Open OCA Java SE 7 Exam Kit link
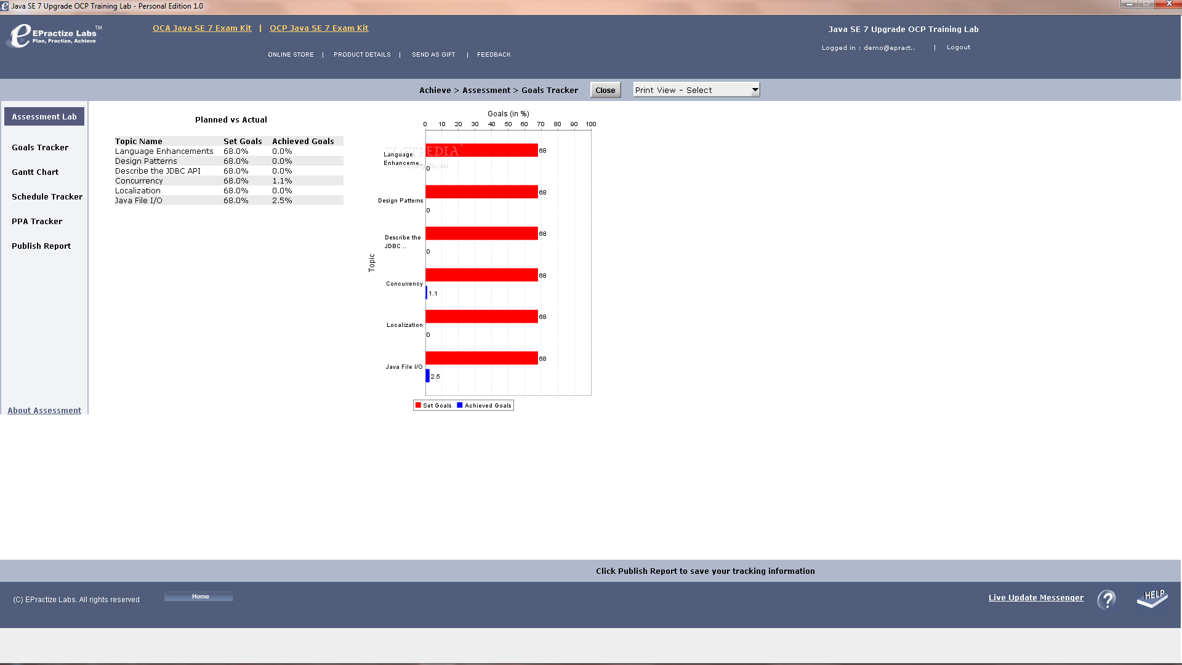 coord(202,28)
